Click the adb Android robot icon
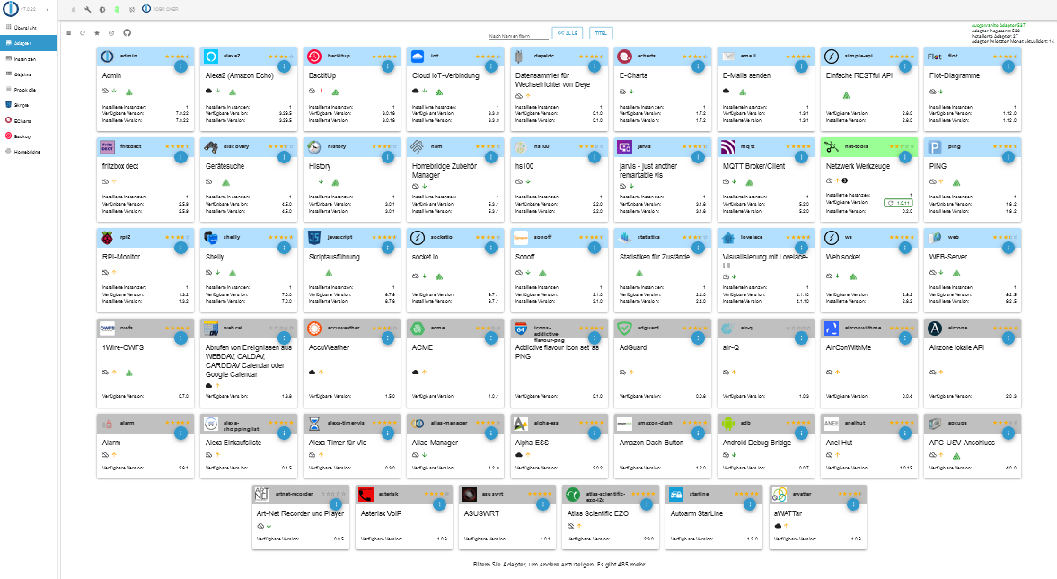The height and width of the screenshot is (579, 1057). pos(727,424)
